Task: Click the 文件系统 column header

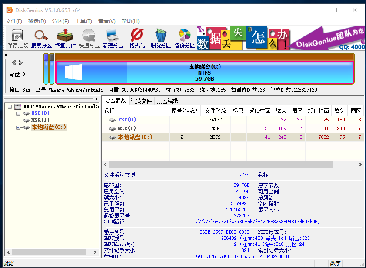Action: [216, 111]
